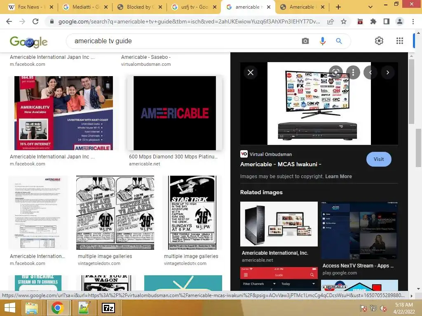This screenshot has width=422, height=316.
Task: Open preview image more options
Action: 353,72
